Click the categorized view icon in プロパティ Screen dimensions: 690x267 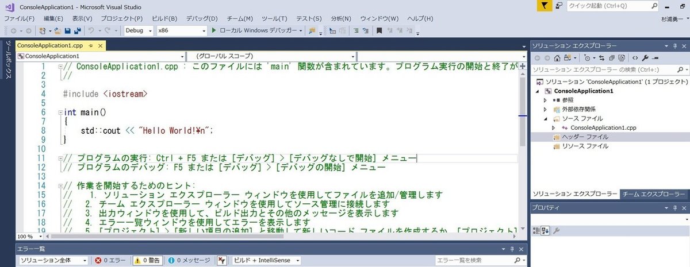536,231
